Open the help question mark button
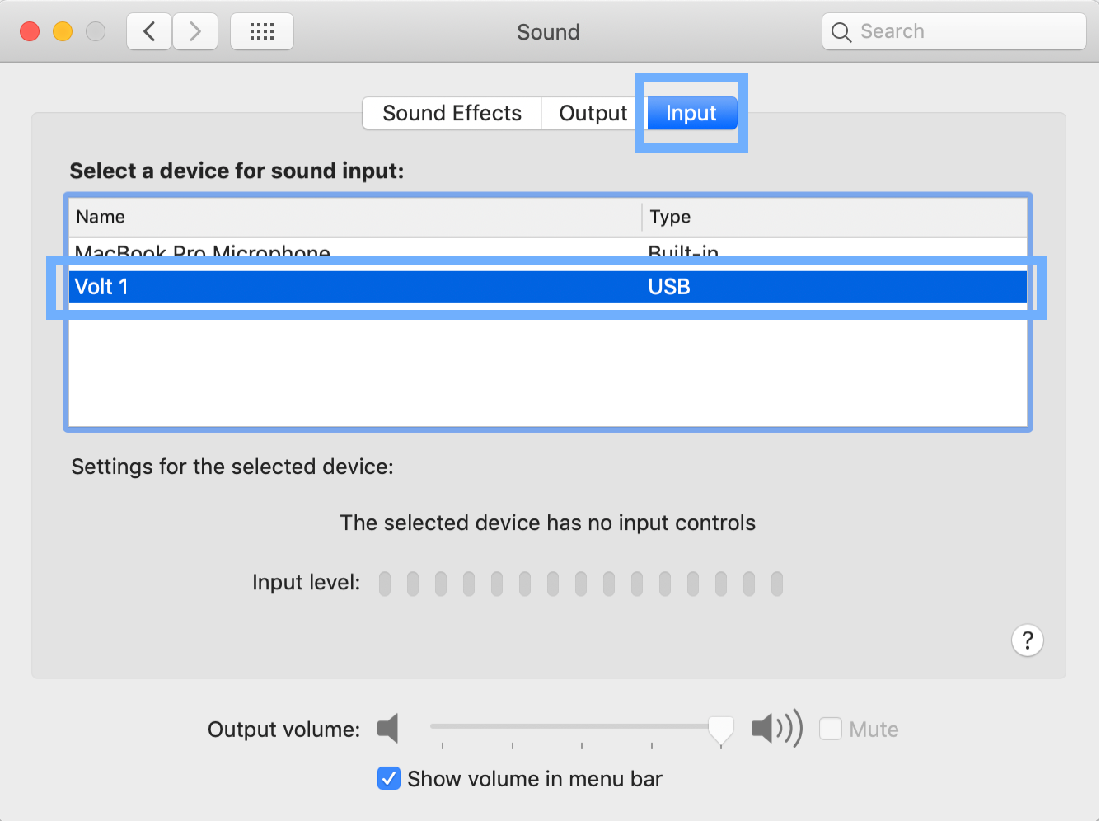The height and width of the screenshot is (821, 1101). [x=1027, y=640]
